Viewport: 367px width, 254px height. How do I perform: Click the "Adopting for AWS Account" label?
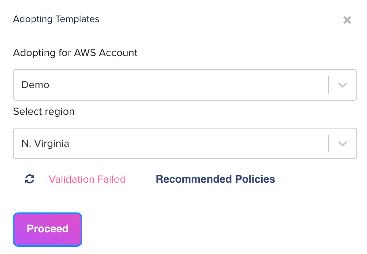coord(75,53)
